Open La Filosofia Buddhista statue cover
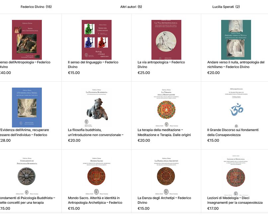Viewport: 268px width, 220px height. click(97, 108)
